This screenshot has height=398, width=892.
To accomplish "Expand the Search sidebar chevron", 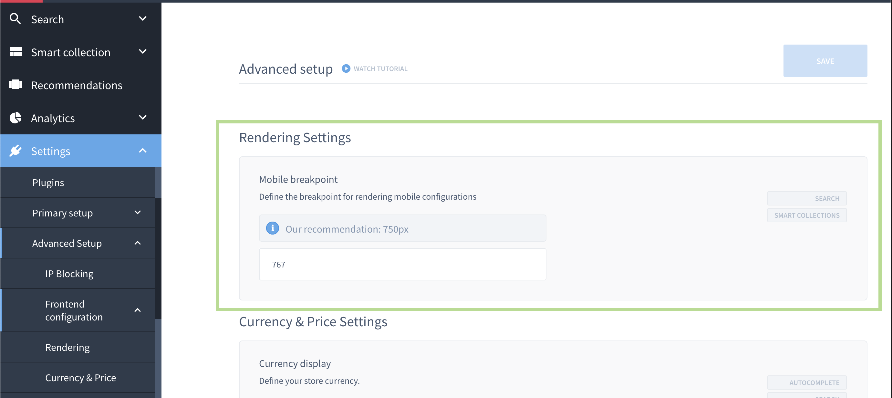I will pos(143,19).
